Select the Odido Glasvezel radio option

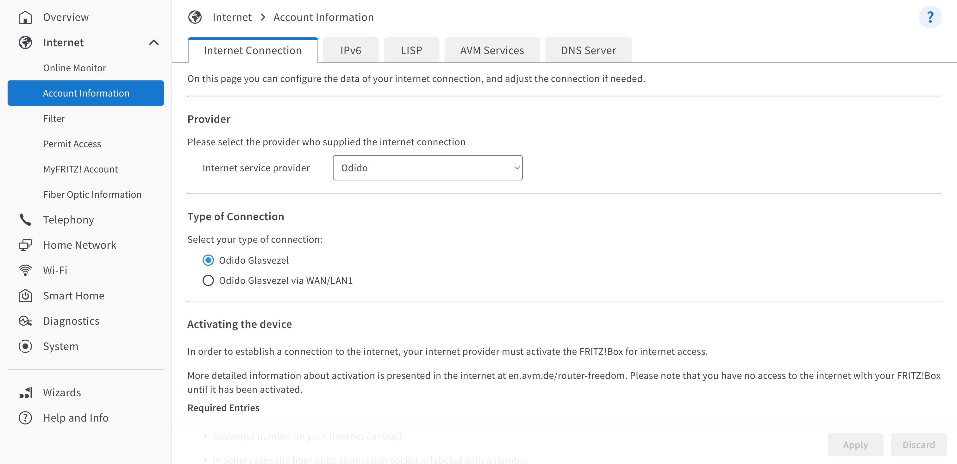tap(208, 260)
